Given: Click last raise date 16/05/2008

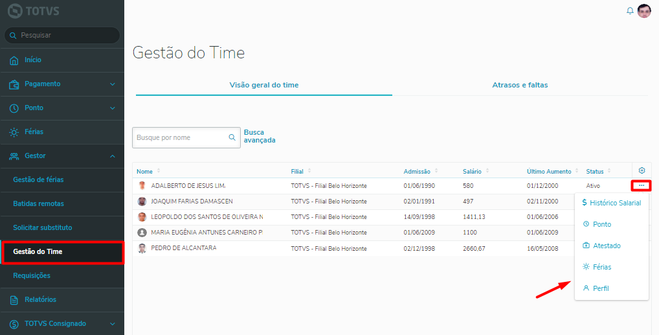Looking at the screenshot, I should pos(542,249).
